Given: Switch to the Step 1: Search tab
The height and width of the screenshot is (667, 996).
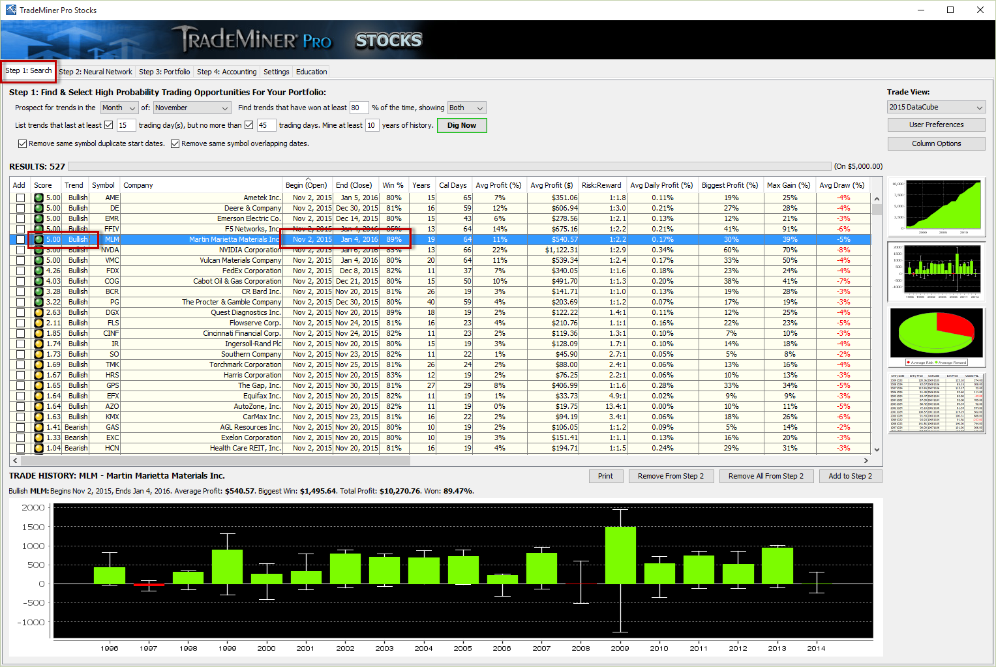Looking at the screenshot, I should (29, 70).
